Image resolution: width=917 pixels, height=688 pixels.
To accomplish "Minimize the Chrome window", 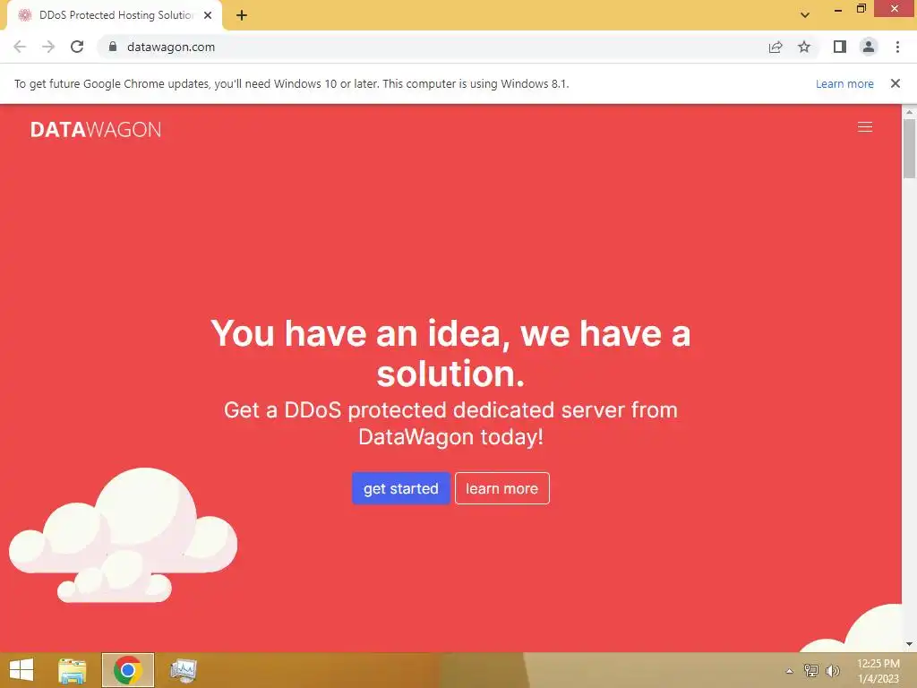I will click(838, 9).
